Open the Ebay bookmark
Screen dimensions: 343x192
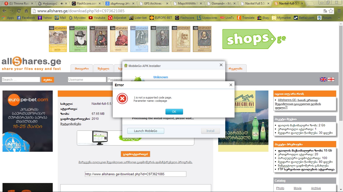[263, 18]
